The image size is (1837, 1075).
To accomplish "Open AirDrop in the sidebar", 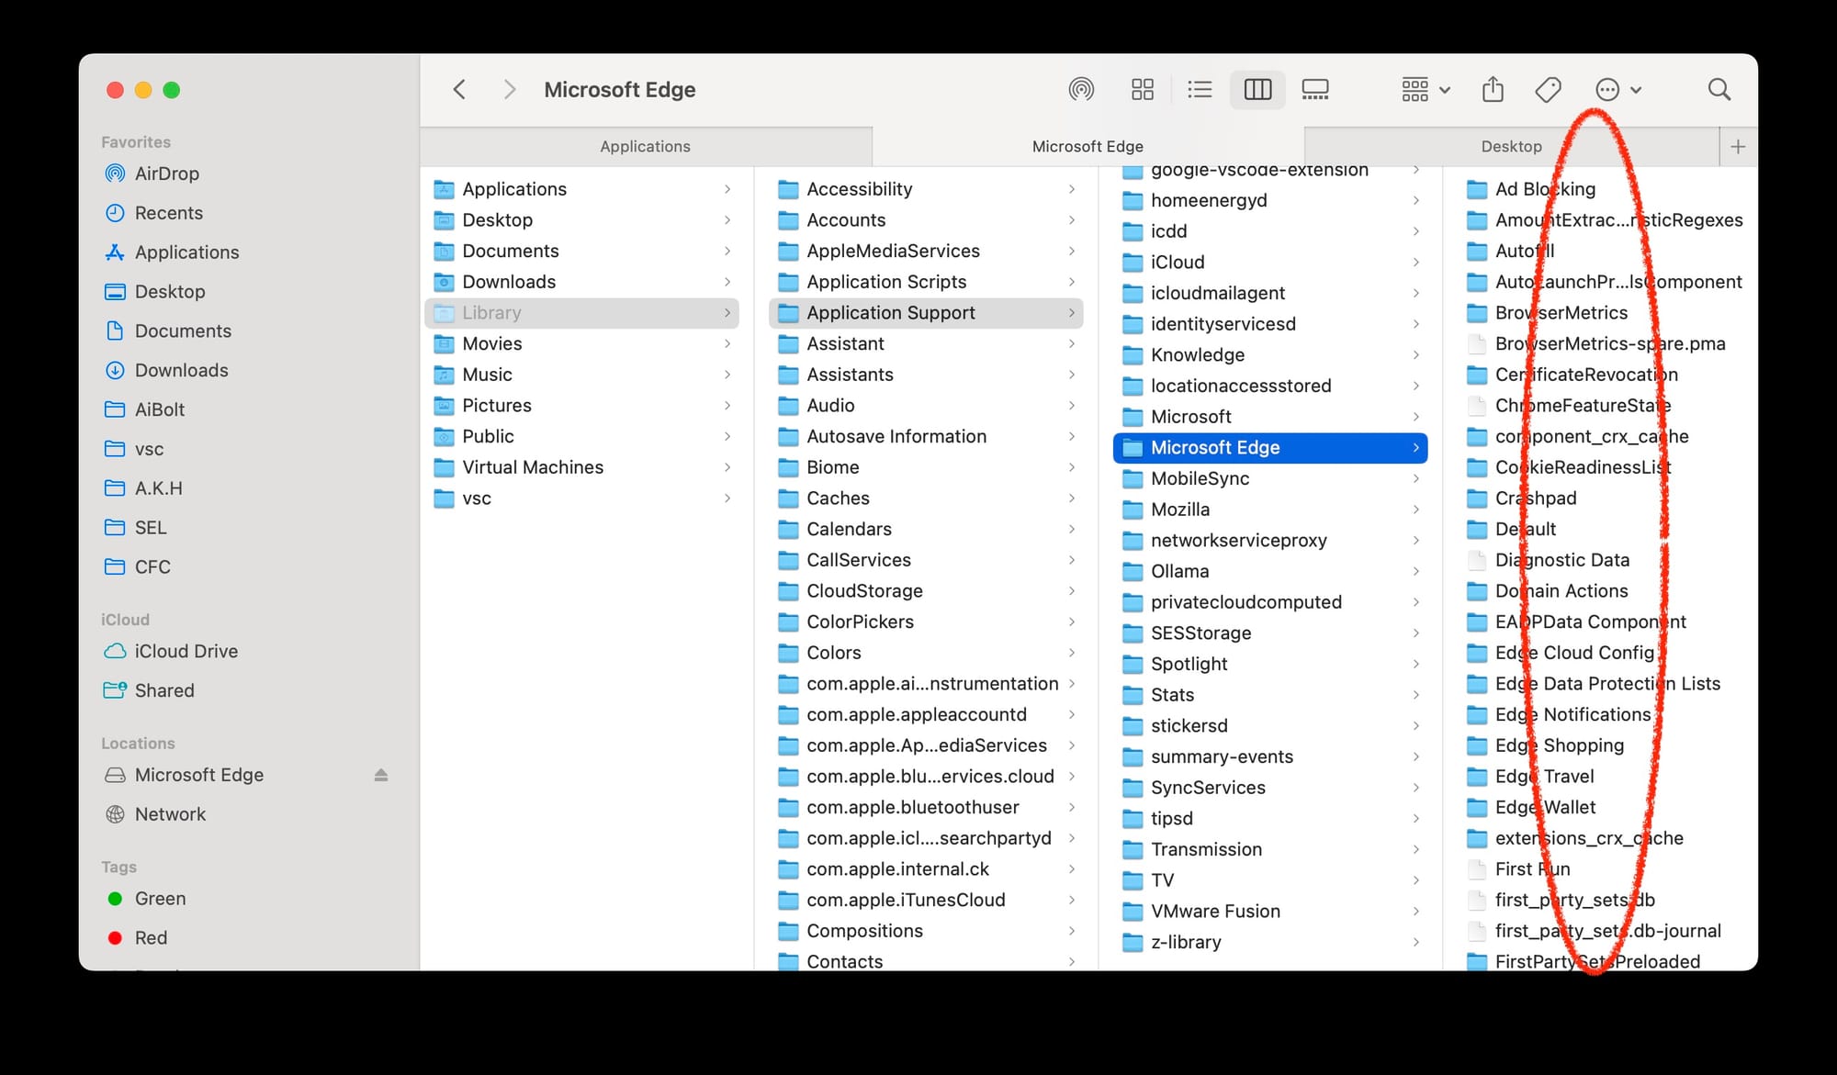I will [x=166, y=174].
